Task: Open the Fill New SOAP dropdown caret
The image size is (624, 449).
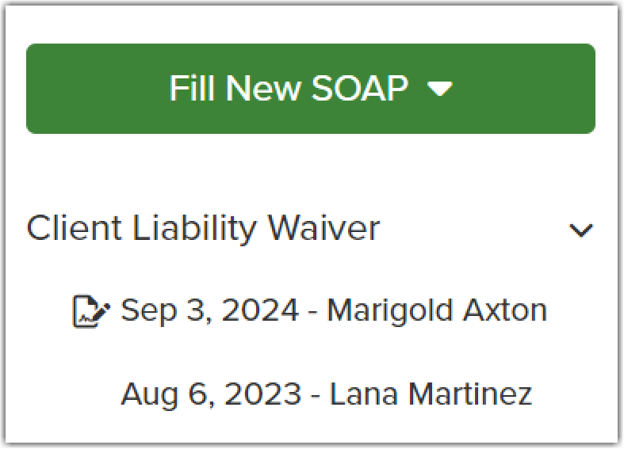Action: coord(440,89)
